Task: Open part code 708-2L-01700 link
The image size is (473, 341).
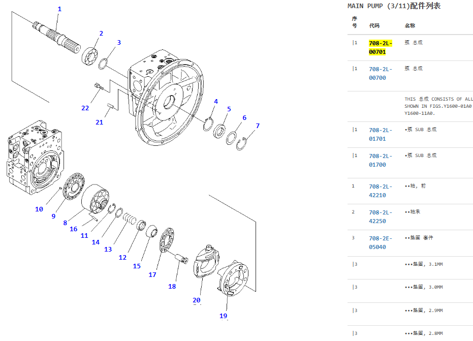Action: (x=381, y=160)
